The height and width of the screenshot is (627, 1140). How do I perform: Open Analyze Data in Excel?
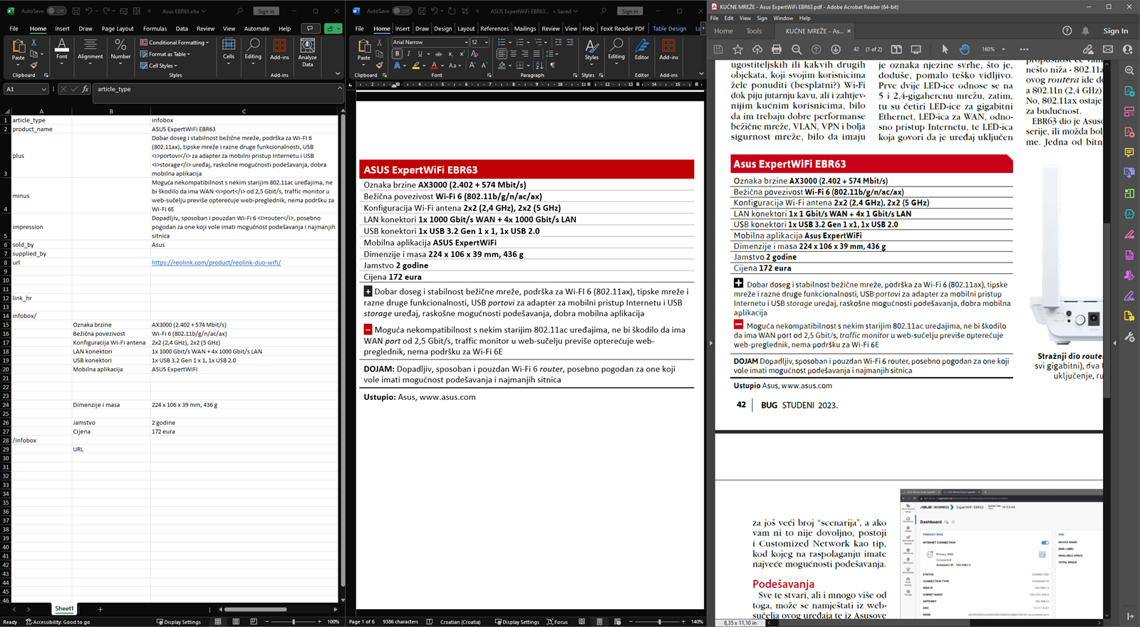[307, 53]
